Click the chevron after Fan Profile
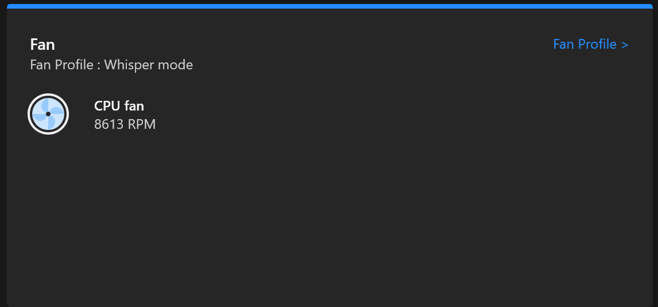This screenshot has width=658, height=307. click(x=625, y=45)
